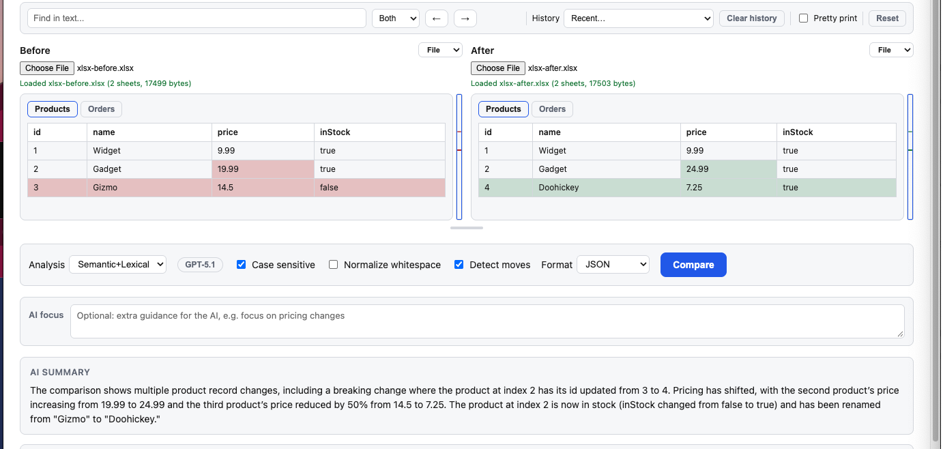Click the name column header in Before
943x449 pixels.
[149, 132]
